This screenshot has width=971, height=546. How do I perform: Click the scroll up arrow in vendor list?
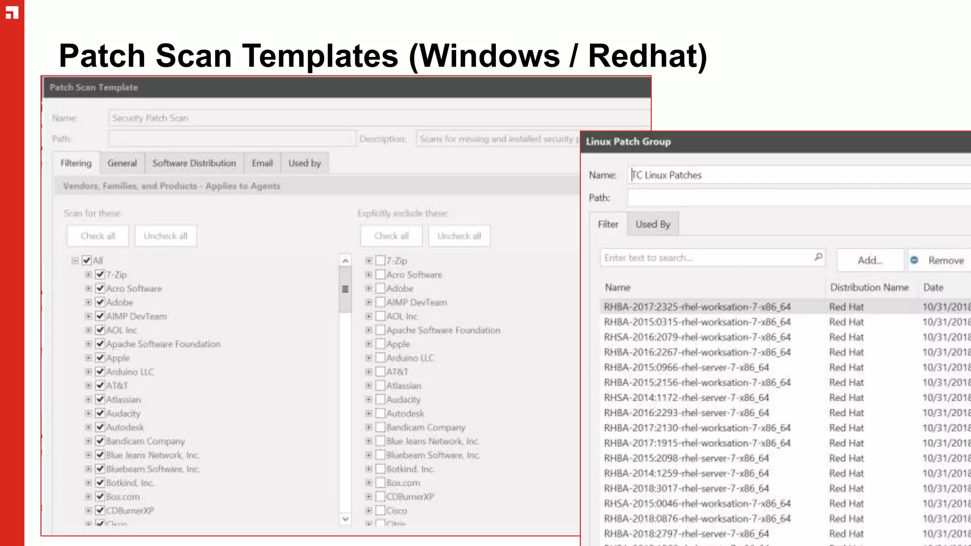click(x=346, y=261)
